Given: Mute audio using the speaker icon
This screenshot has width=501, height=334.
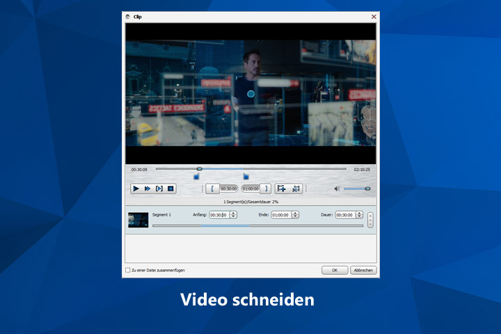Looking at the screenshot, I should point(337,189).
